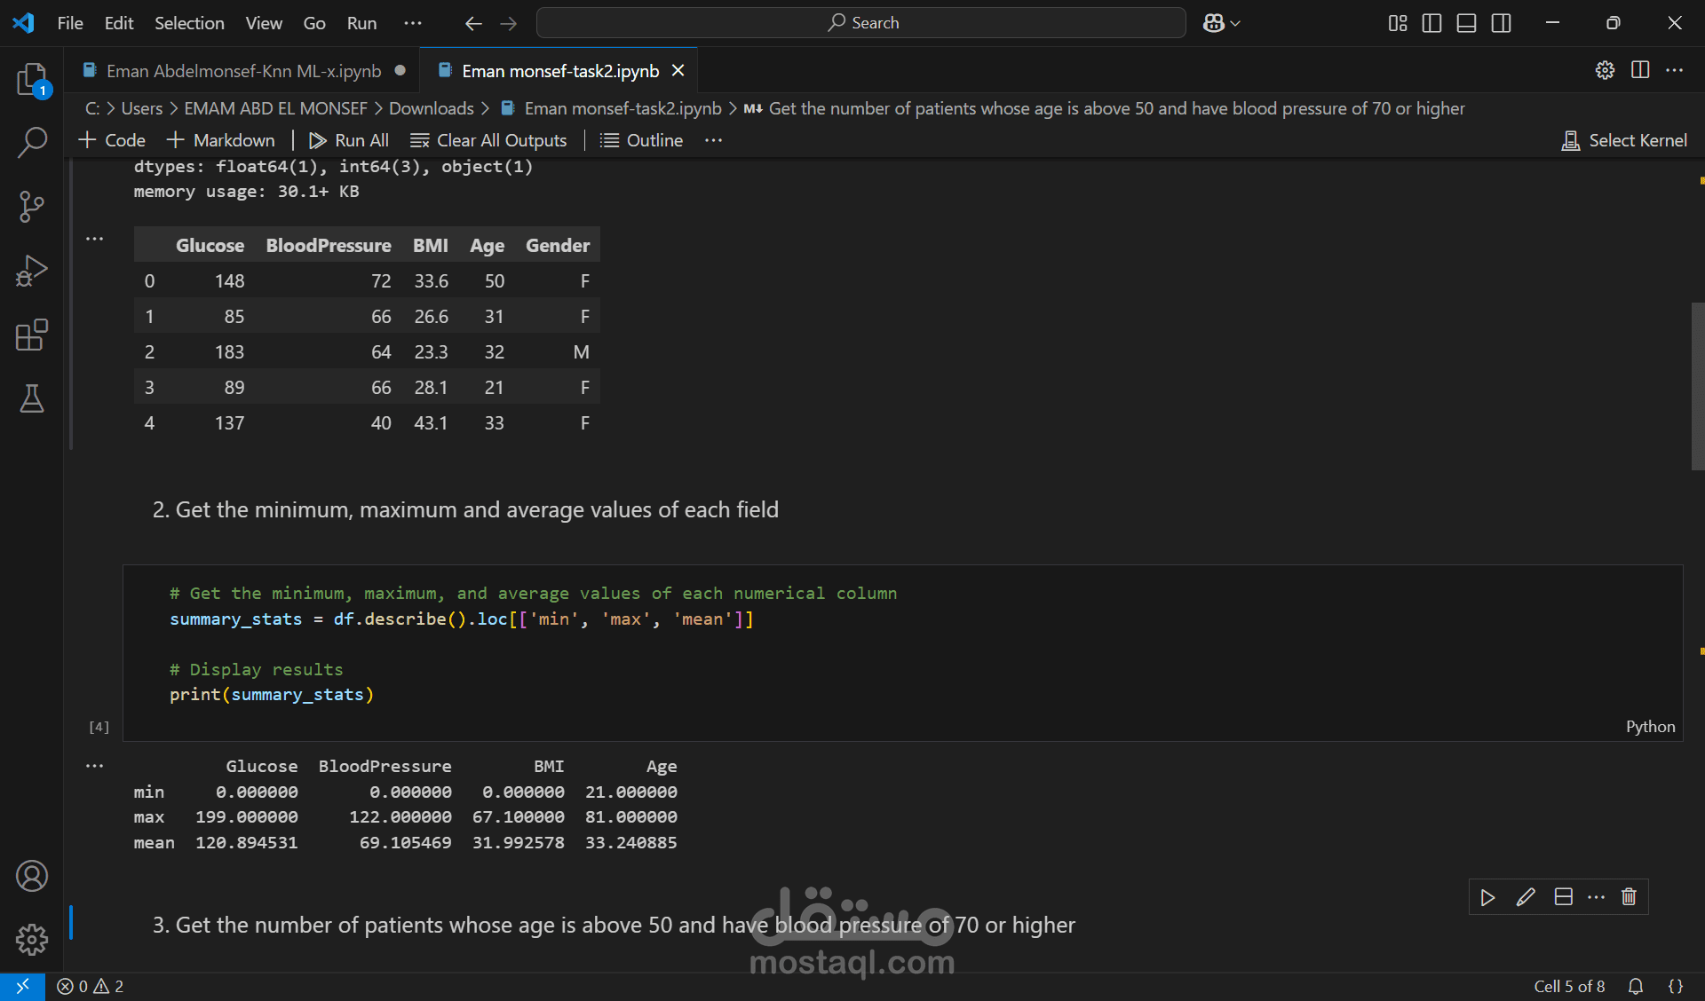
Task: Delete the selected markdown cell
Action: point(1629,897)
